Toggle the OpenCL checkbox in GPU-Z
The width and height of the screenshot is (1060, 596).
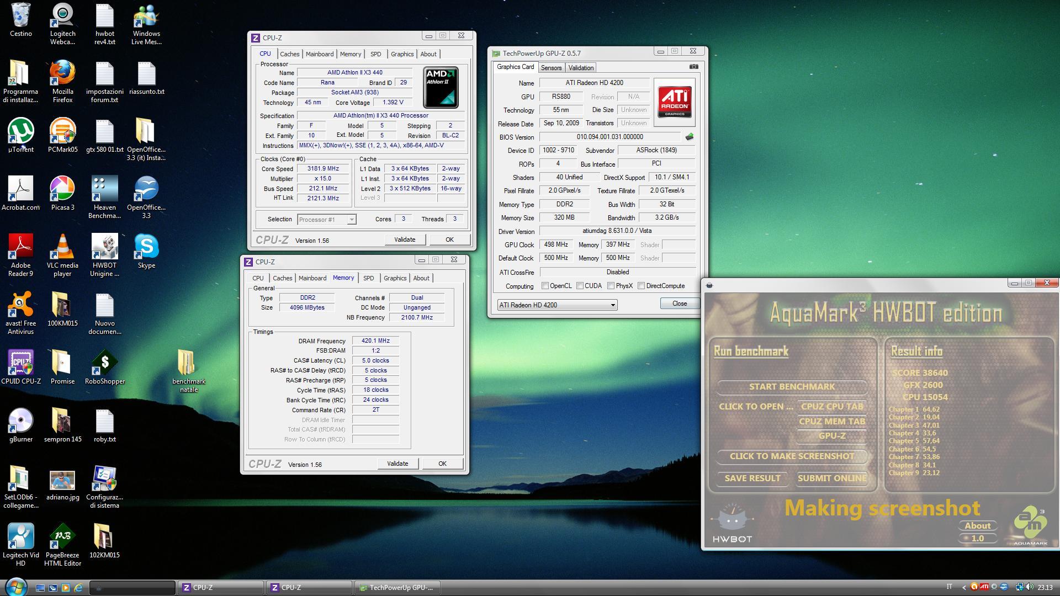545,286
